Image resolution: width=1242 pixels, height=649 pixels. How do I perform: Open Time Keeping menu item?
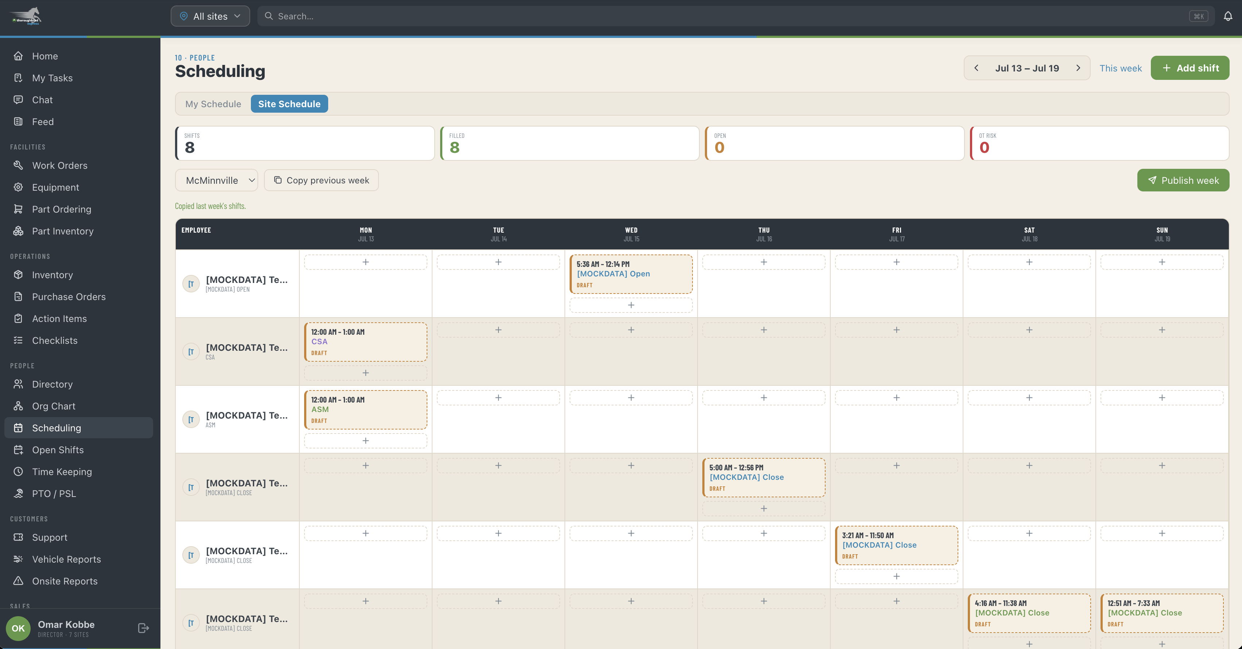coord(79,471)
